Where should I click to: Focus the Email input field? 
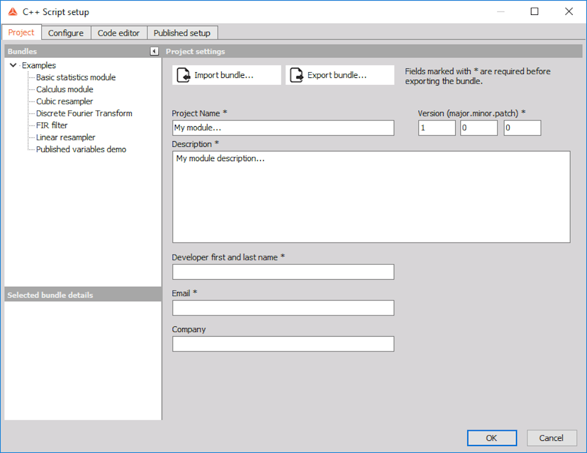pyautogui.click(x=283, y=308)
